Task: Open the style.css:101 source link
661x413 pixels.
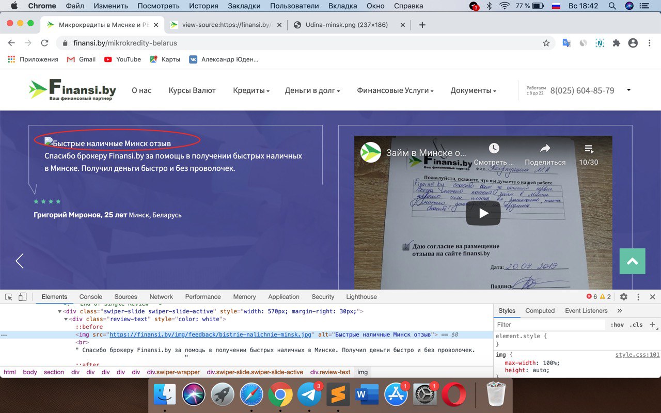Action: click(x=637, y=355)
